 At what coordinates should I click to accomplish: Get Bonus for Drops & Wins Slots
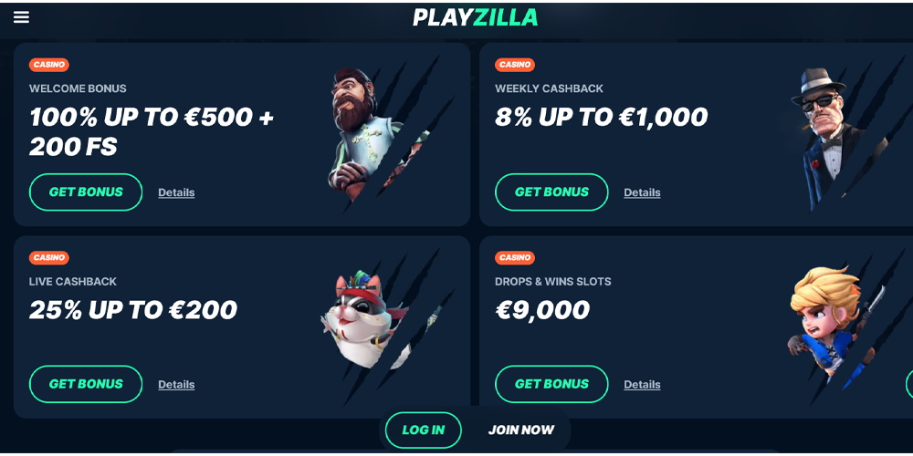551,384
